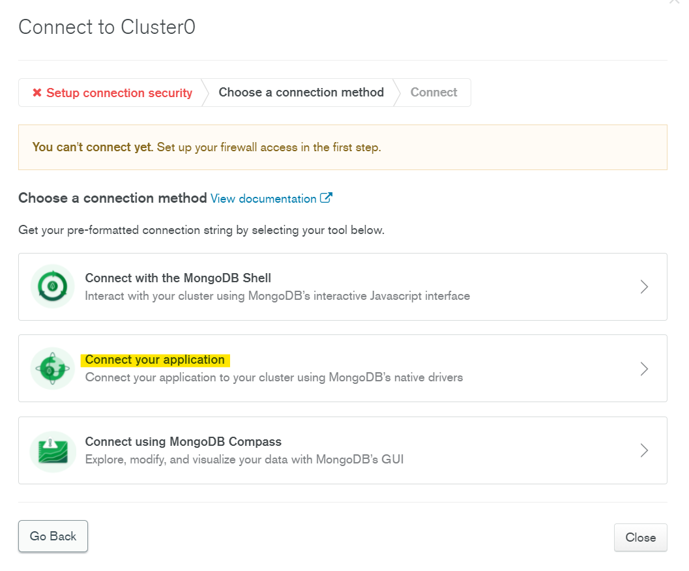Click the Go Back button
The image size is (689, 571).
click(x=53, y=536)
